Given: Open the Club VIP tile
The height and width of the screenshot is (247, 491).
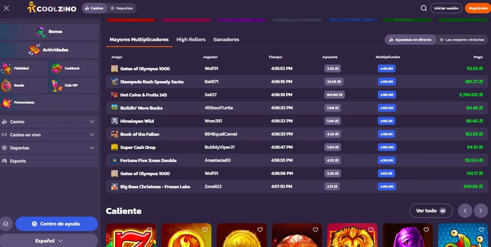Looking at the screenshot, I should pyautogui.click(x=74, y=85).
